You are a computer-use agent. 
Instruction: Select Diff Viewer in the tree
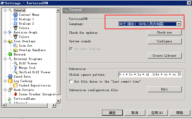tap(28, 63)
